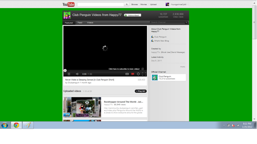The width and height of the screenshot is (257, 144).
Task: Click the channel search magnifier icon
Action: pyautogui.click(x=186, y=22)
